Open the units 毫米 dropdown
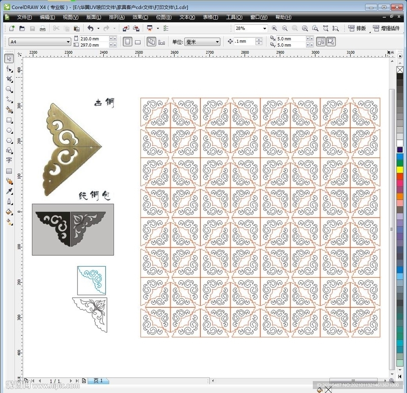The width and height of the screenshot is (407, 393). pos(217,42)
